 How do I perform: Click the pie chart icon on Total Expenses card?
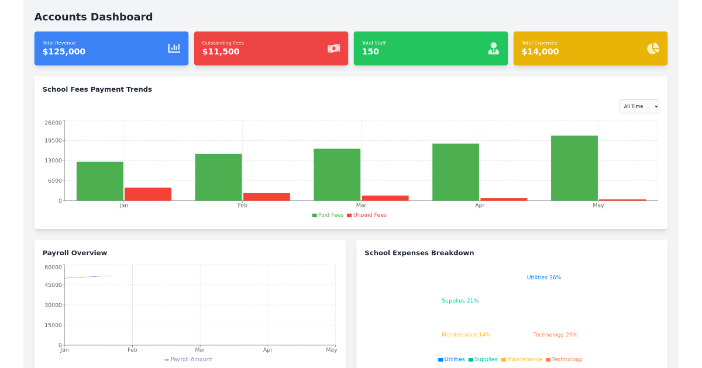click(x=653, y=48)
